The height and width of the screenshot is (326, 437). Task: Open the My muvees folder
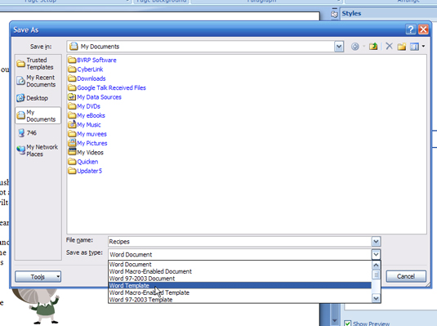tap(87, 134)
